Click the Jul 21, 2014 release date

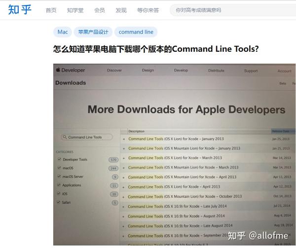click(282, 206)
